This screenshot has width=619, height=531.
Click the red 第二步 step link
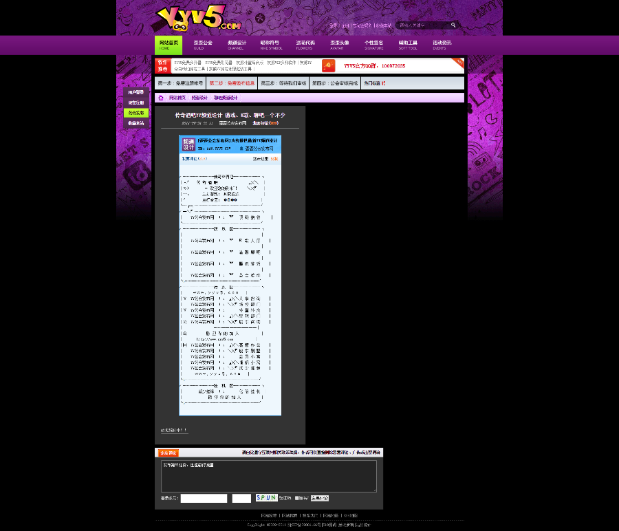point(232,83)
